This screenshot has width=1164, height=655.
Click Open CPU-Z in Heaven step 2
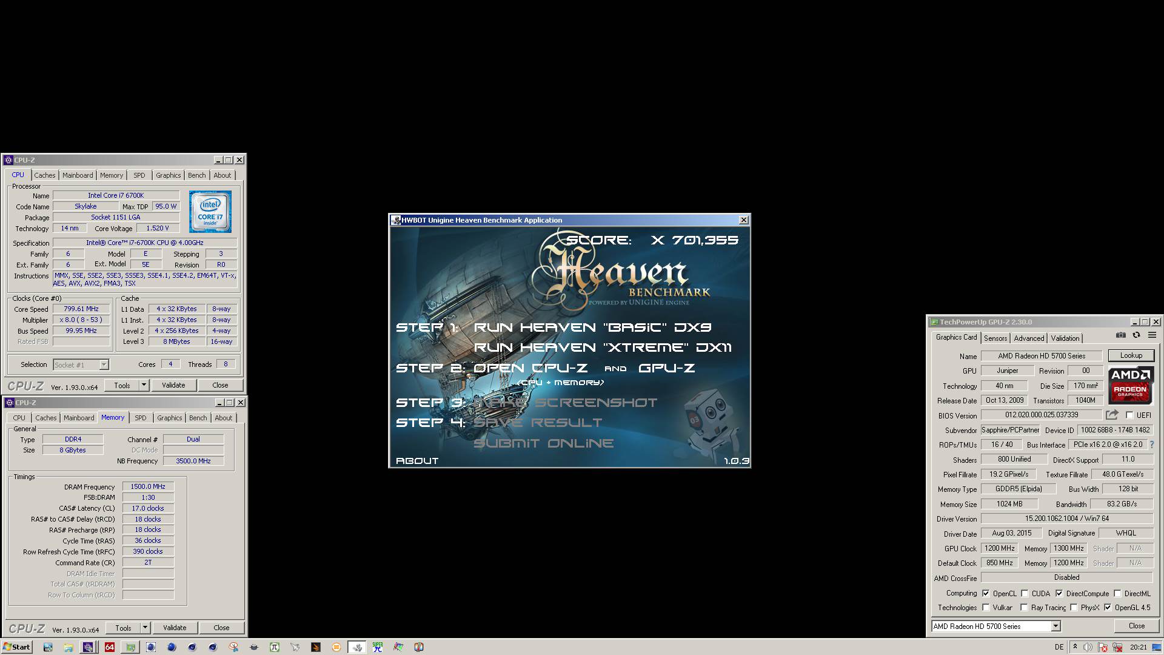pyautogui.click(x=530, y=368)
